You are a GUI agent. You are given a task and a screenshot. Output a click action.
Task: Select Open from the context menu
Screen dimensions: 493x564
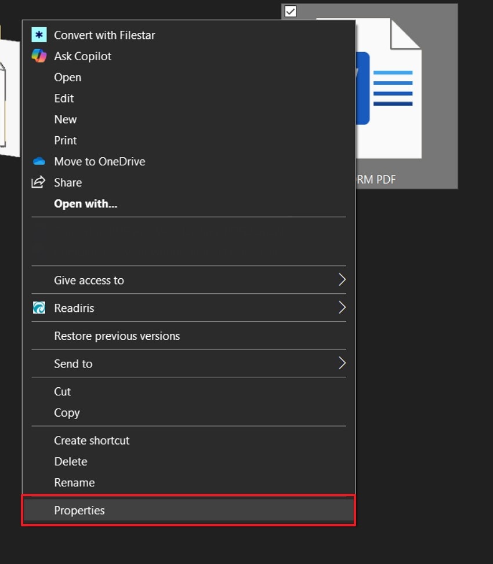coord(67,77)
